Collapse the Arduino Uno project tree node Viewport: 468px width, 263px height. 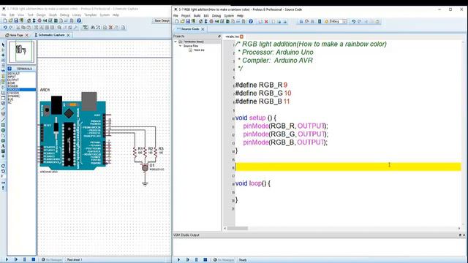click(x=175, y=42)
